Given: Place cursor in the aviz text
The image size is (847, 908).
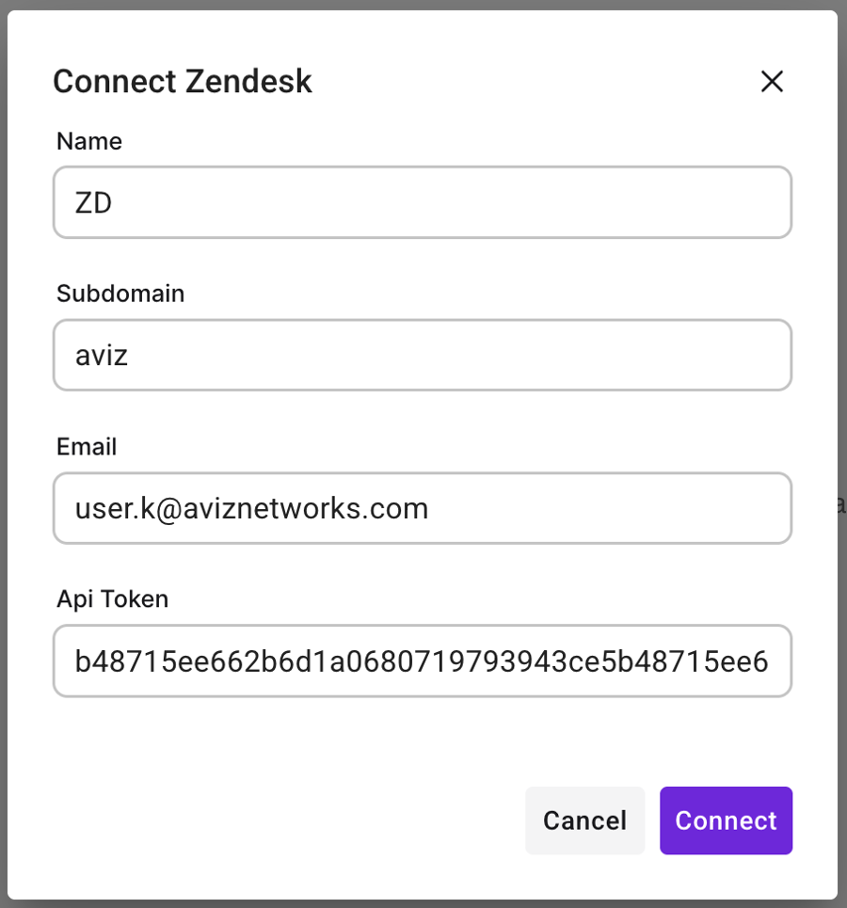Looking at the screenshot, I should click(102, 356).
